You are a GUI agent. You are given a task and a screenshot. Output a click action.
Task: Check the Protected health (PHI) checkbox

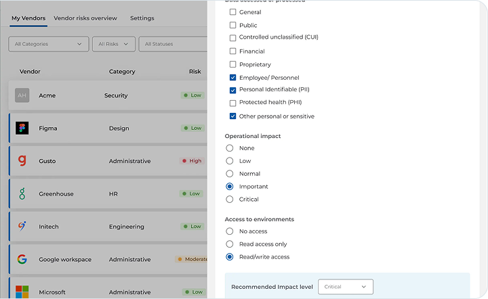232,103
